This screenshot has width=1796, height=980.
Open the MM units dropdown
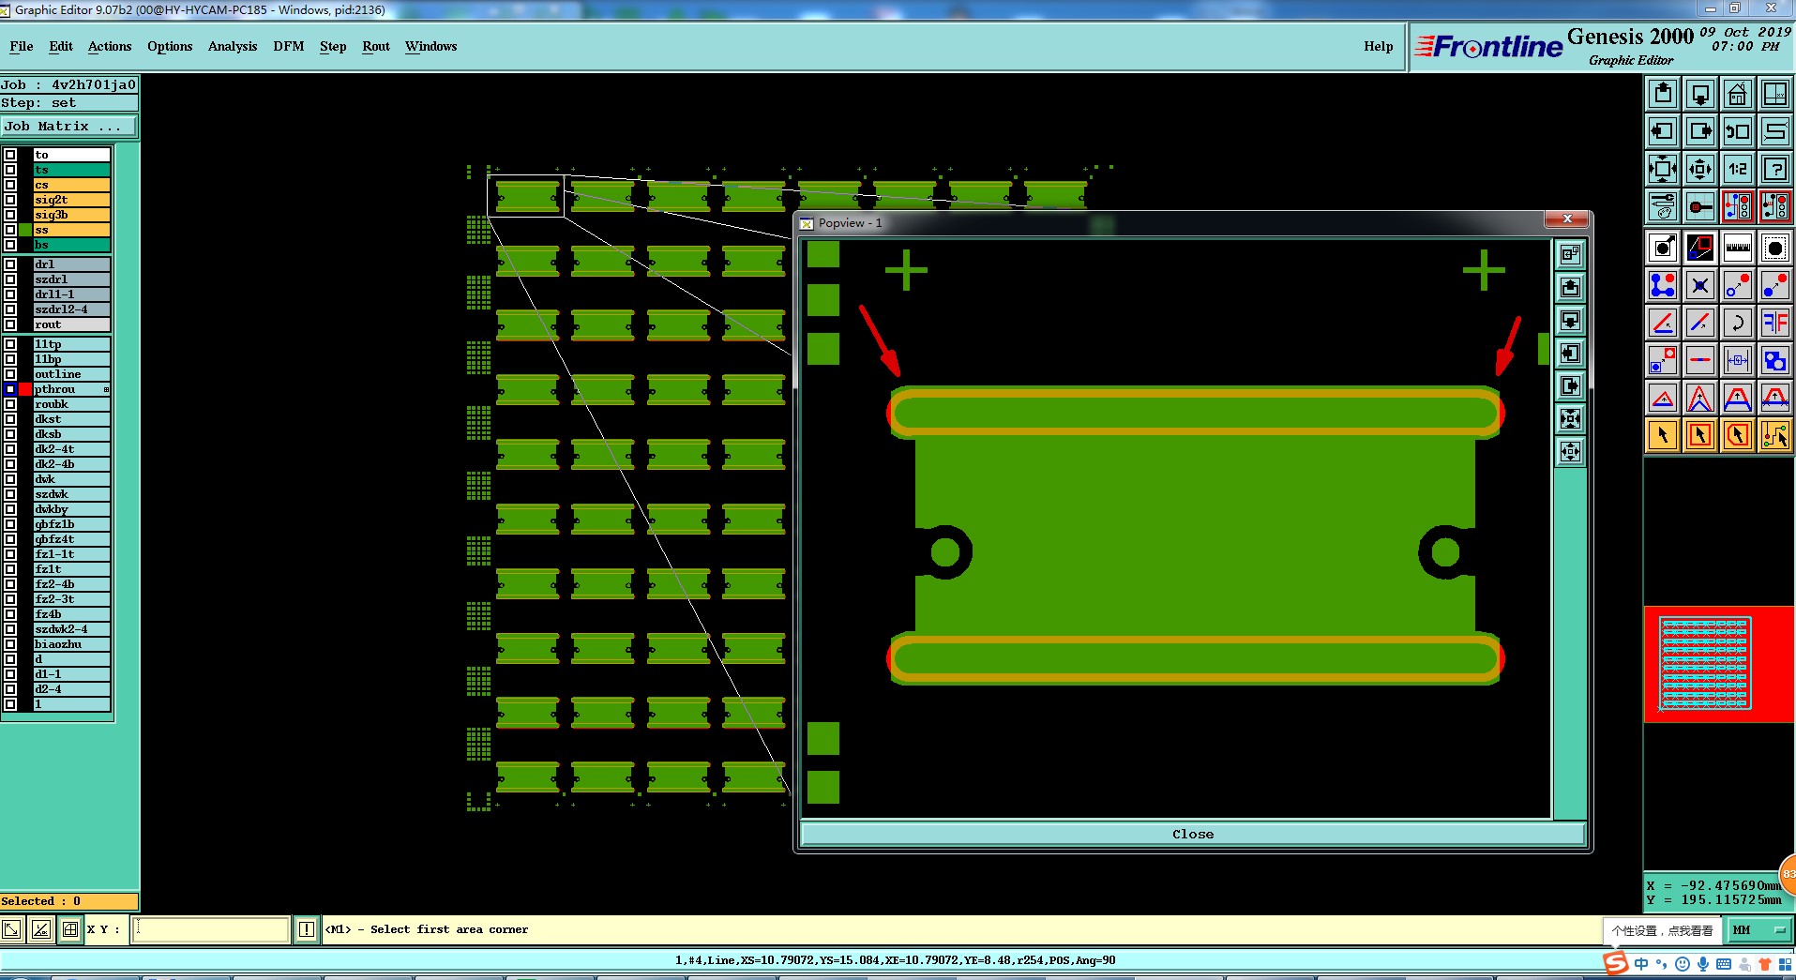[x=1759, y=930]
